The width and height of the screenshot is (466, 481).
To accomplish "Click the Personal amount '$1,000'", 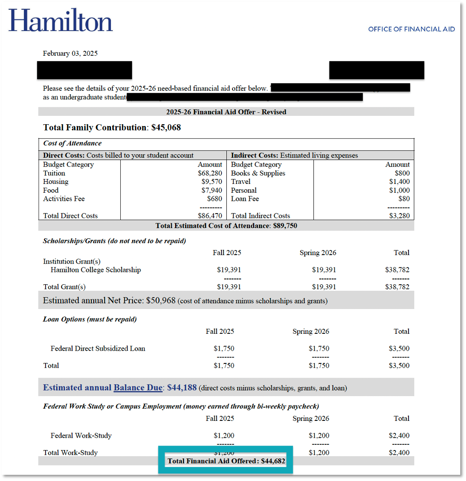I will point(399,190).
